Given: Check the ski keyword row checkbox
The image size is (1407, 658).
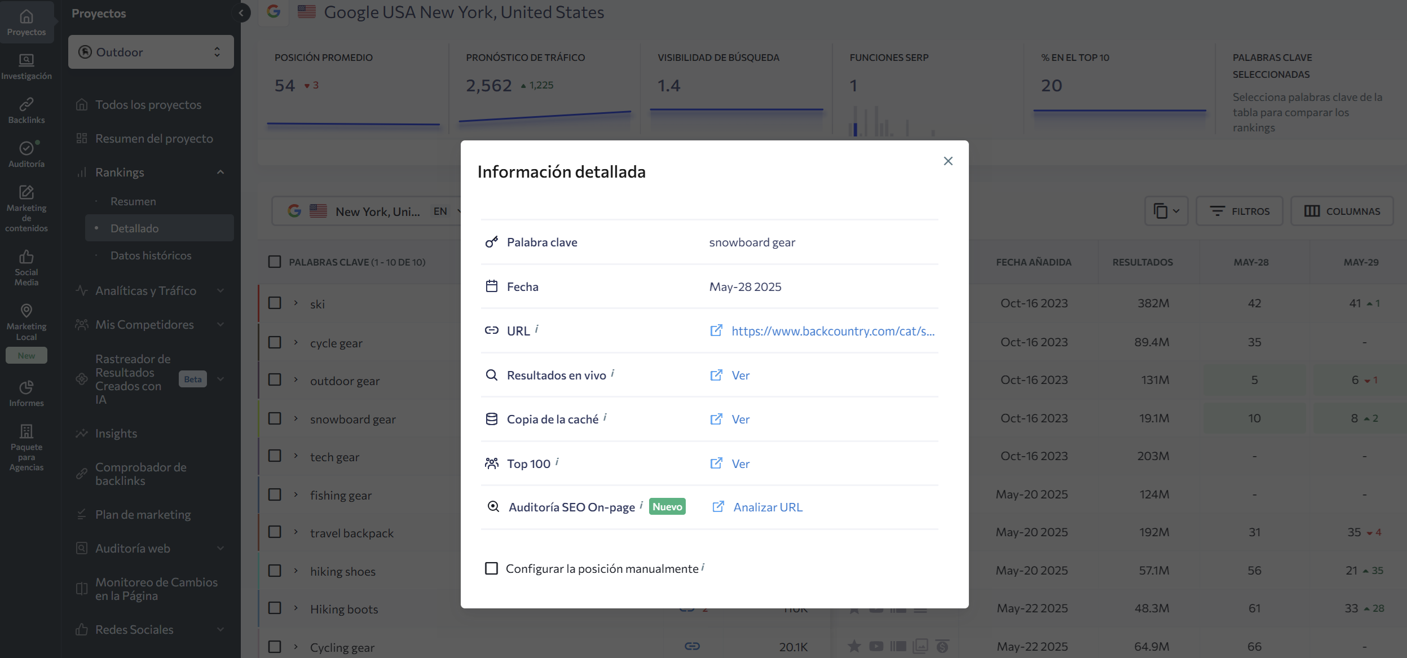Looking at the screenshot, I should [275, 303].
